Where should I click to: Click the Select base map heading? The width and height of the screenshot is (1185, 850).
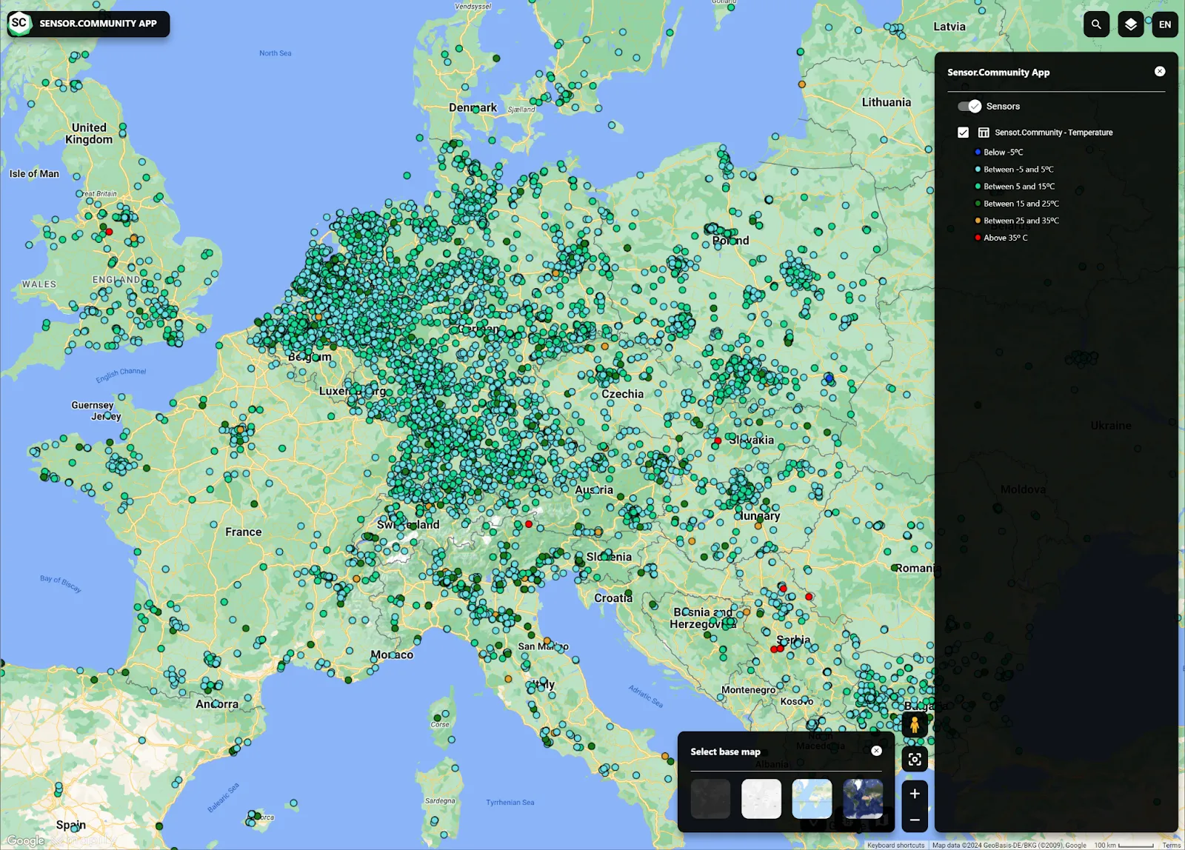(x=725, y=752)
